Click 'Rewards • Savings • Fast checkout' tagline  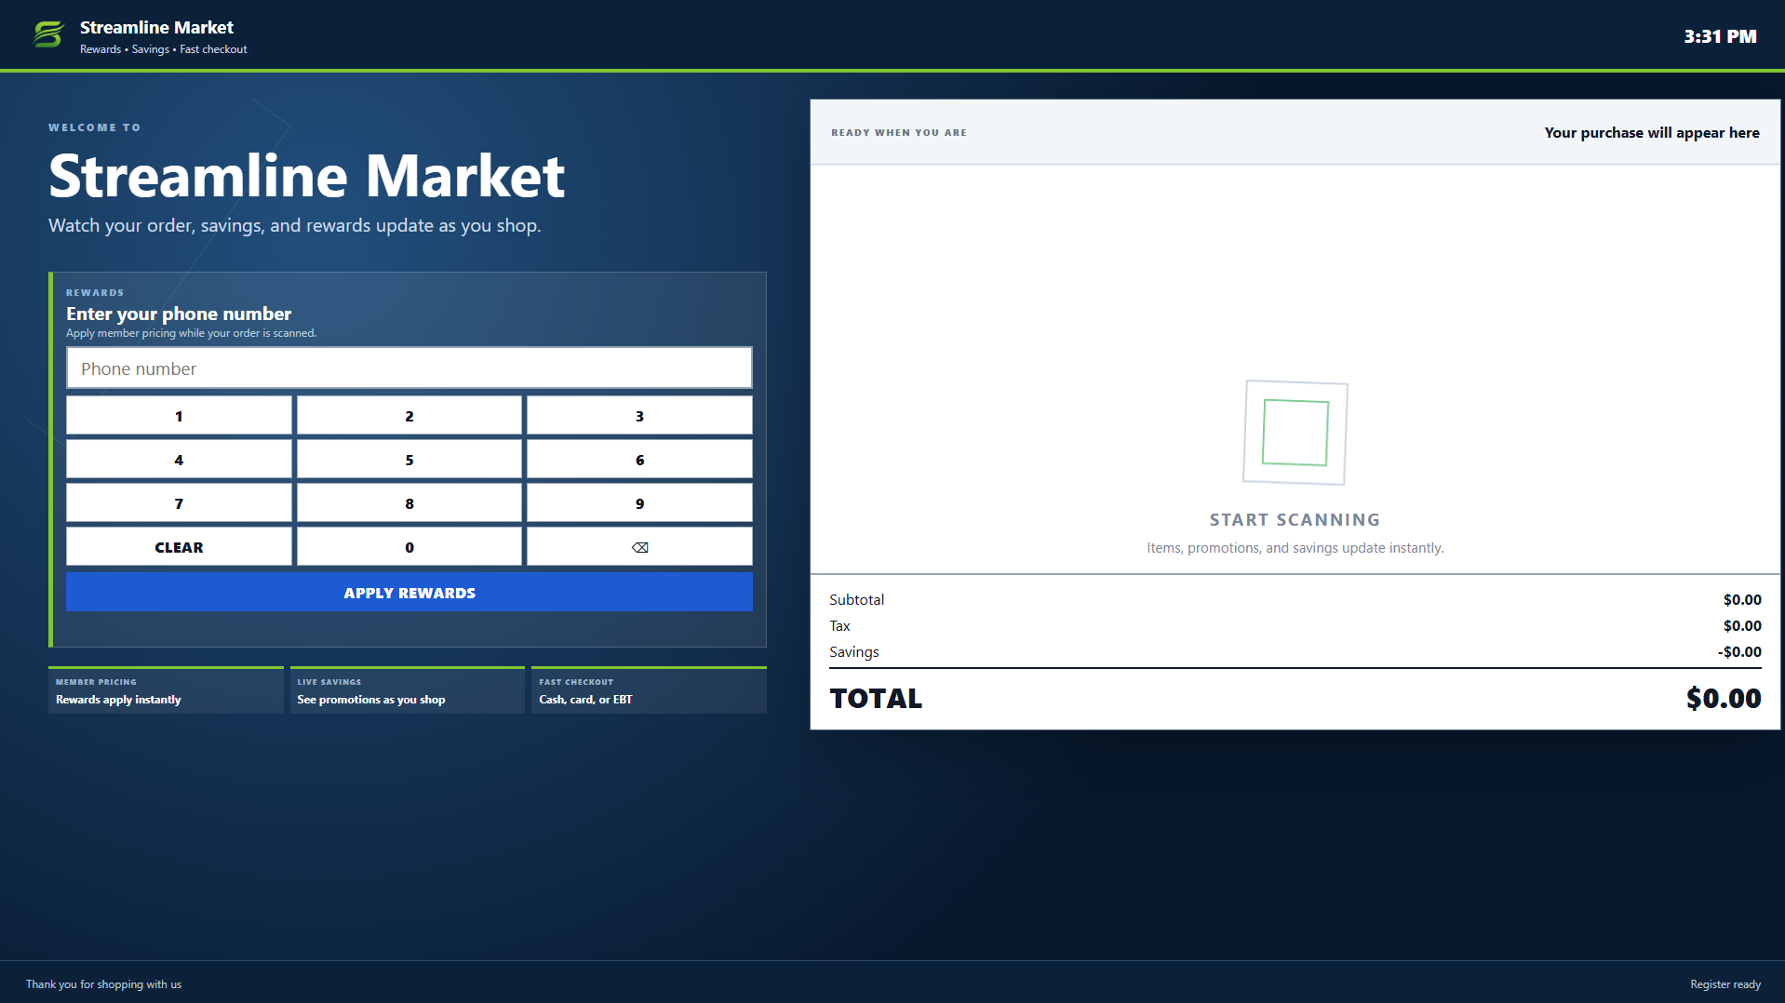click(x=164, y=49)
